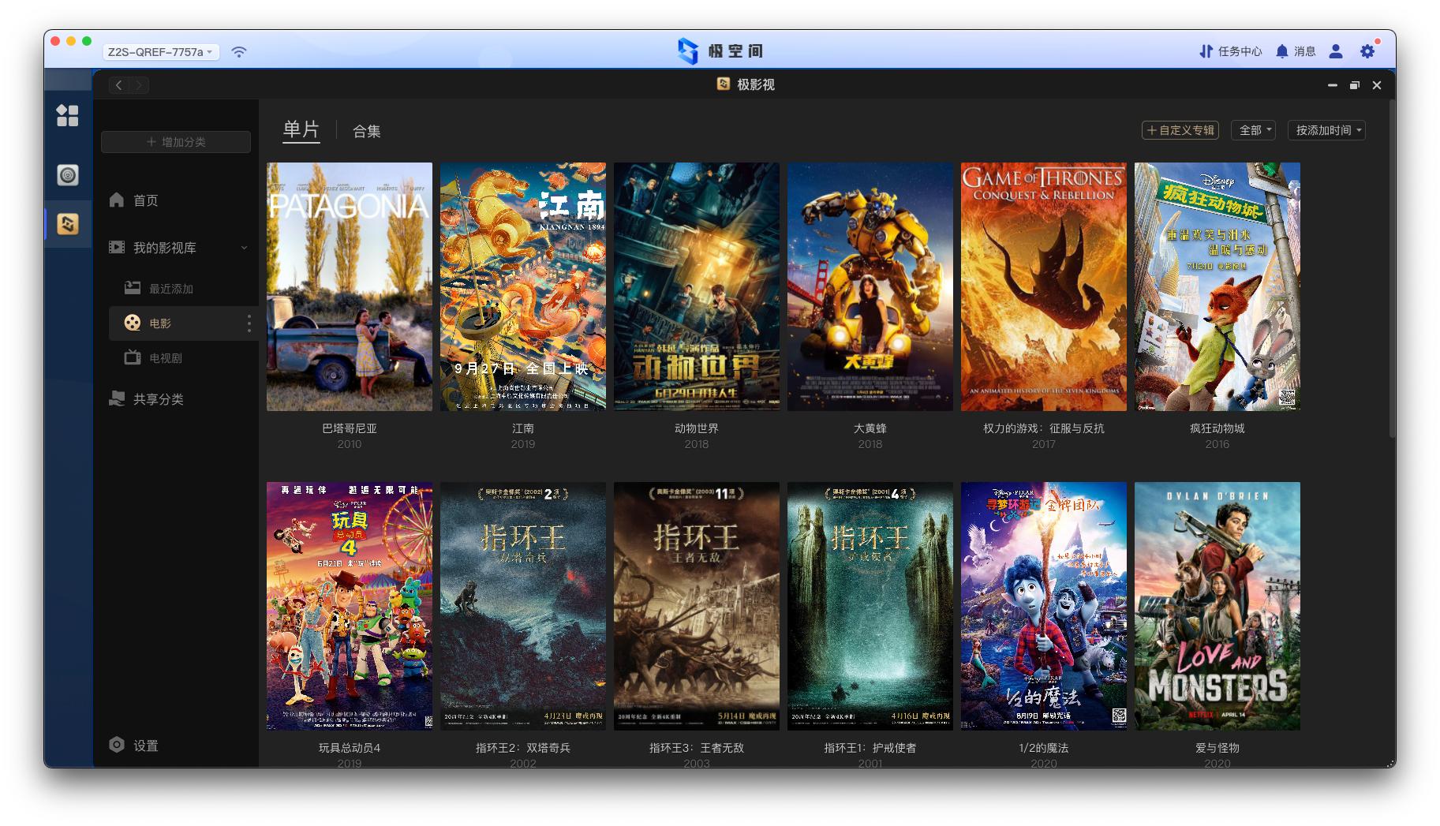The width and height of the screenshot is (1440, 826).
Task: Click the TV icon beside 电视剧
Action: tap(133, 357)
